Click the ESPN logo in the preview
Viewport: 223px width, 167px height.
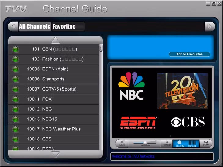(x=138, y=123)
